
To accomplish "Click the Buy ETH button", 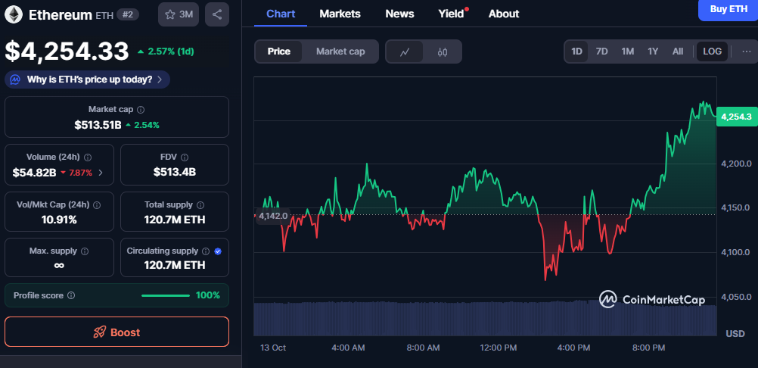I will pos(728,9).
